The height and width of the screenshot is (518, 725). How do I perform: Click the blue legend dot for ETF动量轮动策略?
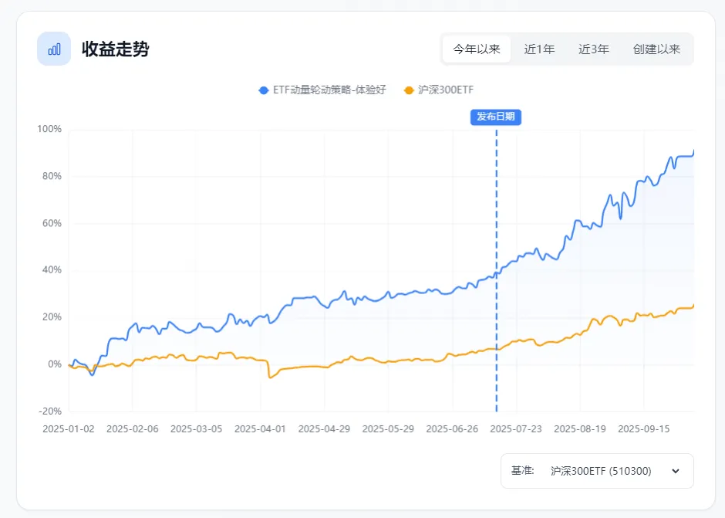[x=264, y=90]
